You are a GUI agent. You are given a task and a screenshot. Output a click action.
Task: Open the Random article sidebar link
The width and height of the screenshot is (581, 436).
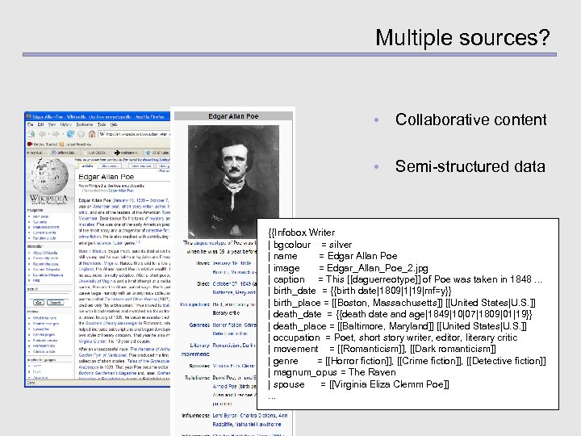[x=44, y=238]
